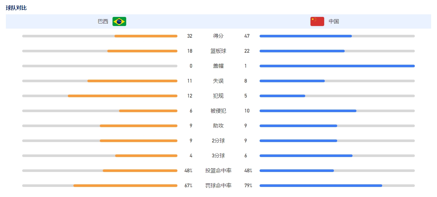Click China's score value 47
This screenshot has height=197, width=437.
click(x=247, y=36)
